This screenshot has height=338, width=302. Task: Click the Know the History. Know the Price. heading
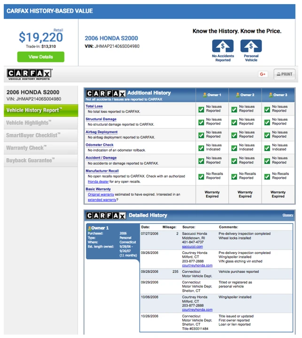(x=237, y=31)
